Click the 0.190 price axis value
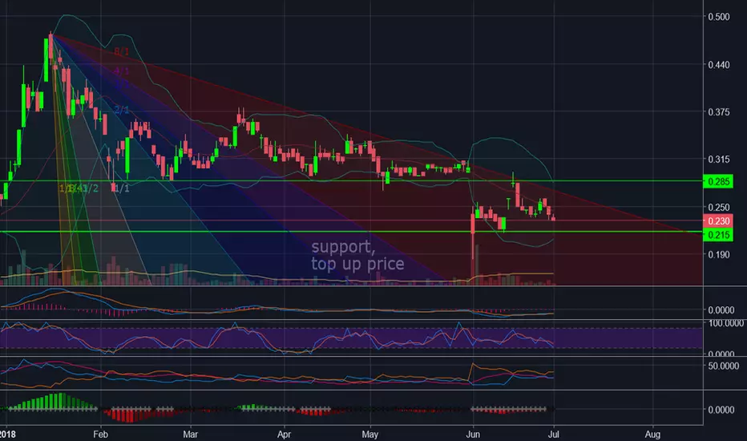 click(x=719, y=255)
